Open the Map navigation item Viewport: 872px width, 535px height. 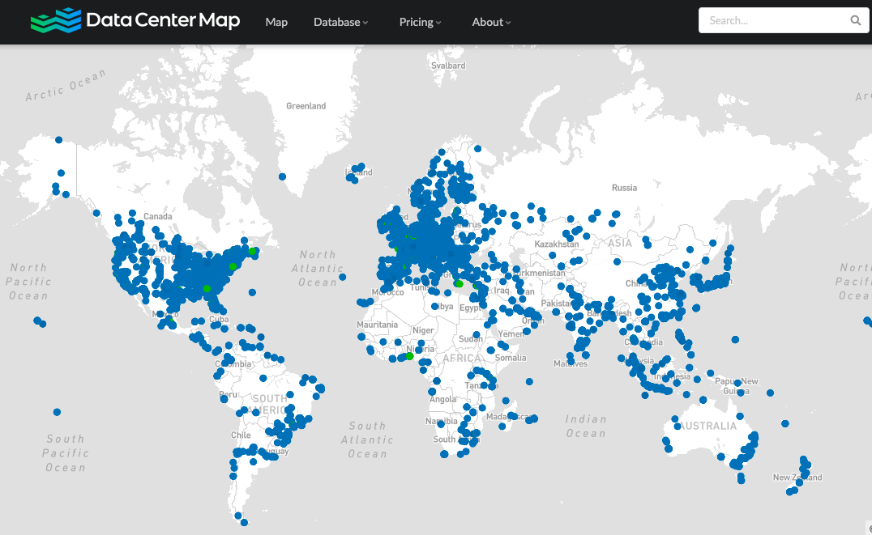click(276, 22)
